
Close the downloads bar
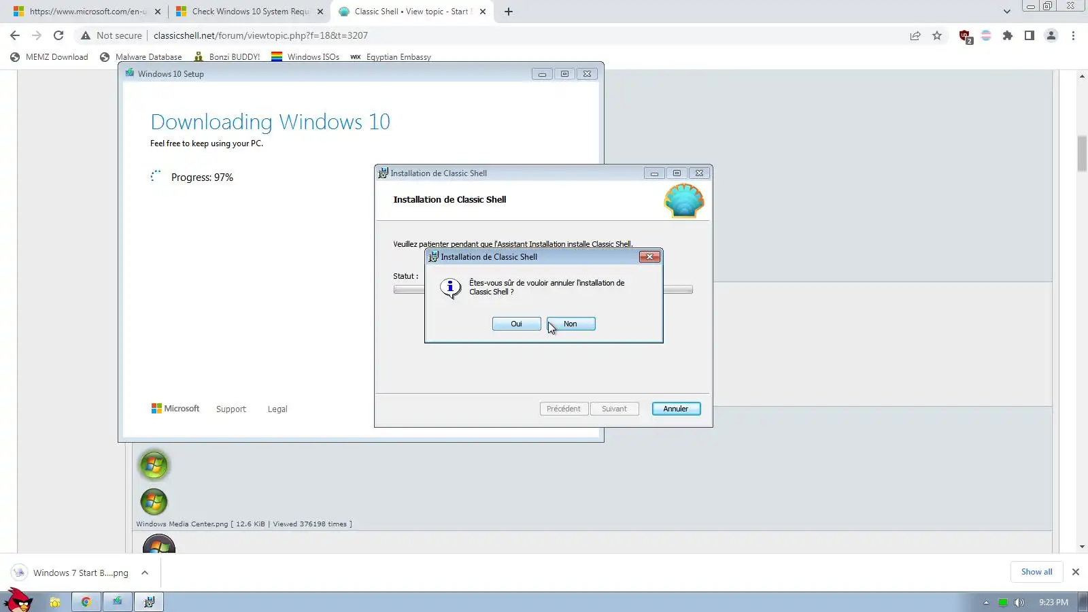coord(1076,572)
